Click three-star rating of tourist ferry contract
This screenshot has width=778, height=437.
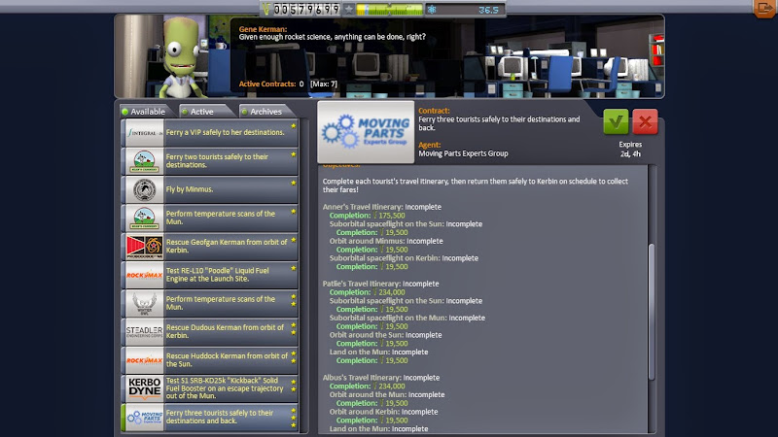(294, 418)
